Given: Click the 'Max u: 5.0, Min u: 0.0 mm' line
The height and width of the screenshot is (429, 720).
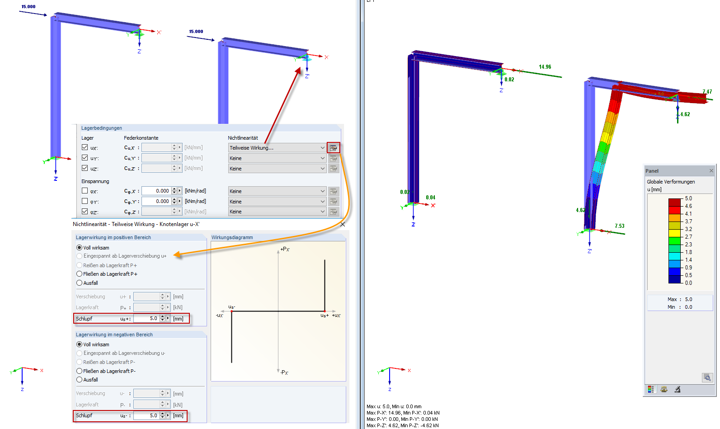Looking at the screenshot, I should pyautogui.click(x=394, y=406).
